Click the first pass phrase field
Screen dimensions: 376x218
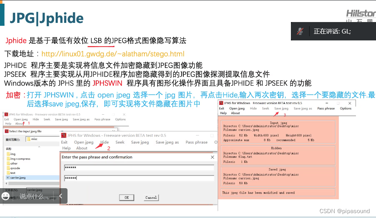(x=139, y=167)
